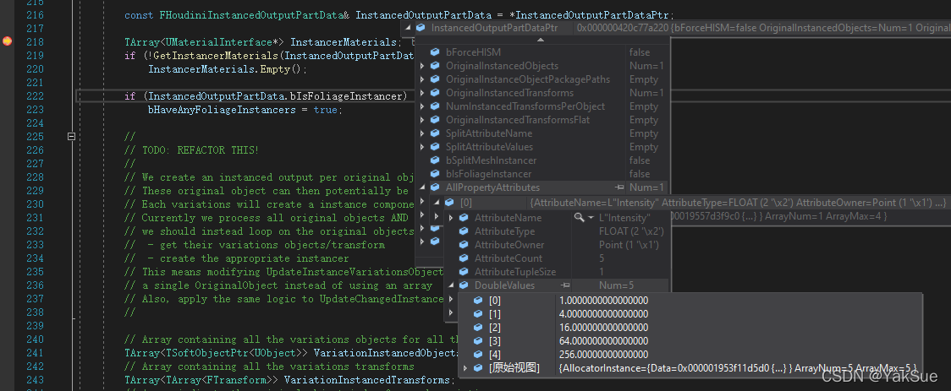The image size is (951, 391).
Task: Click the Empty value of SplitAttributeName
Action: point(644,133)
